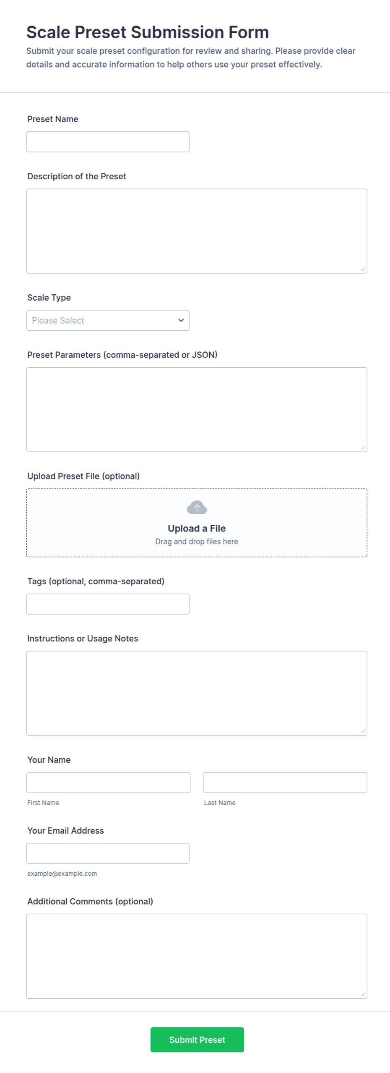Screen dimensions: 390x1073
Task: Click the Additional Comments text area
Action: (x=197, y=956)
